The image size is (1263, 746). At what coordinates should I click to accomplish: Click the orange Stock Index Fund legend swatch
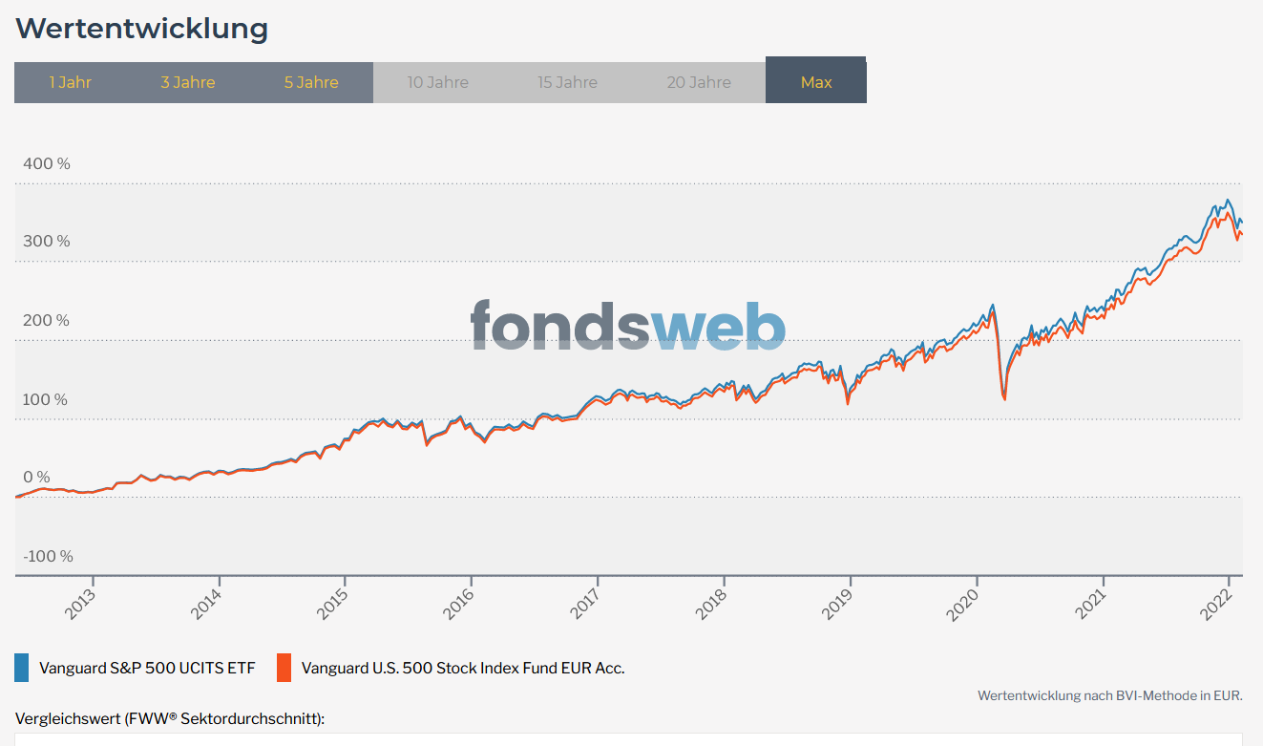pyautogui.click(x=284, y=668)
